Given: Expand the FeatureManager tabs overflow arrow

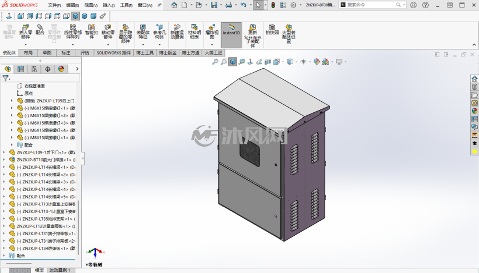Looking at the screenshot, I should coord(77,69).
